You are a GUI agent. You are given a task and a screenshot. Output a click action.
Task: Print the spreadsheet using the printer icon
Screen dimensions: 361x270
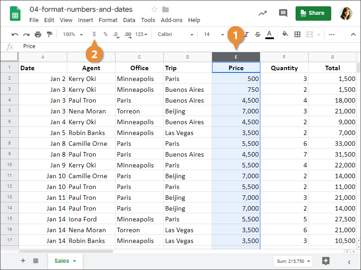(38, 35)
